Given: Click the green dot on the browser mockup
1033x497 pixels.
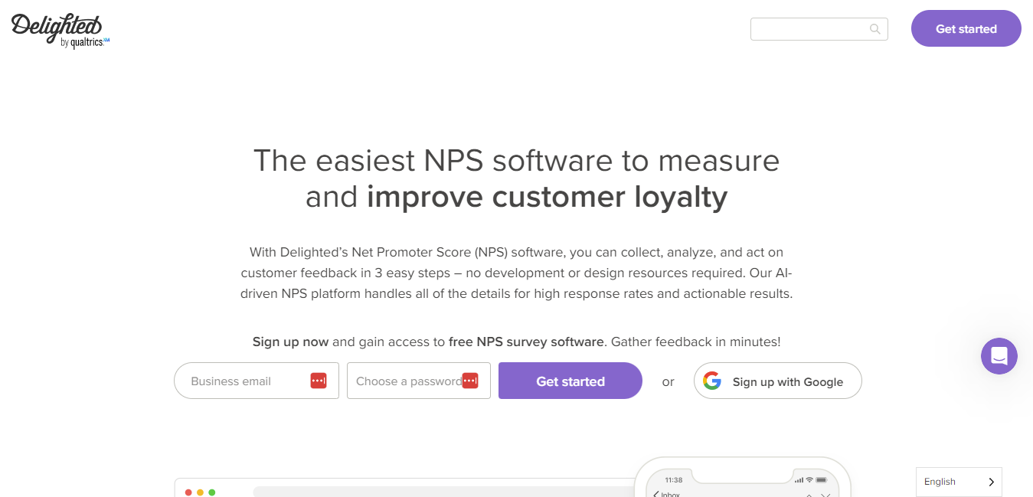Looking at the screenshot, I should tap(212, 491).
